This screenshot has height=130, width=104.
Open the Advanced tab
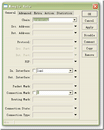pyautogui.click(x=25, y=13)
